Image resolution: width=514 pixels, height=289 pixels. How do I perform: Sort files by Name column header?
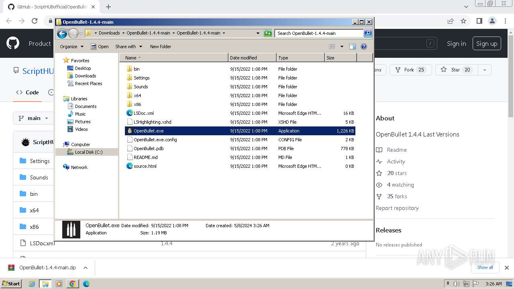[x=173, y=58]
